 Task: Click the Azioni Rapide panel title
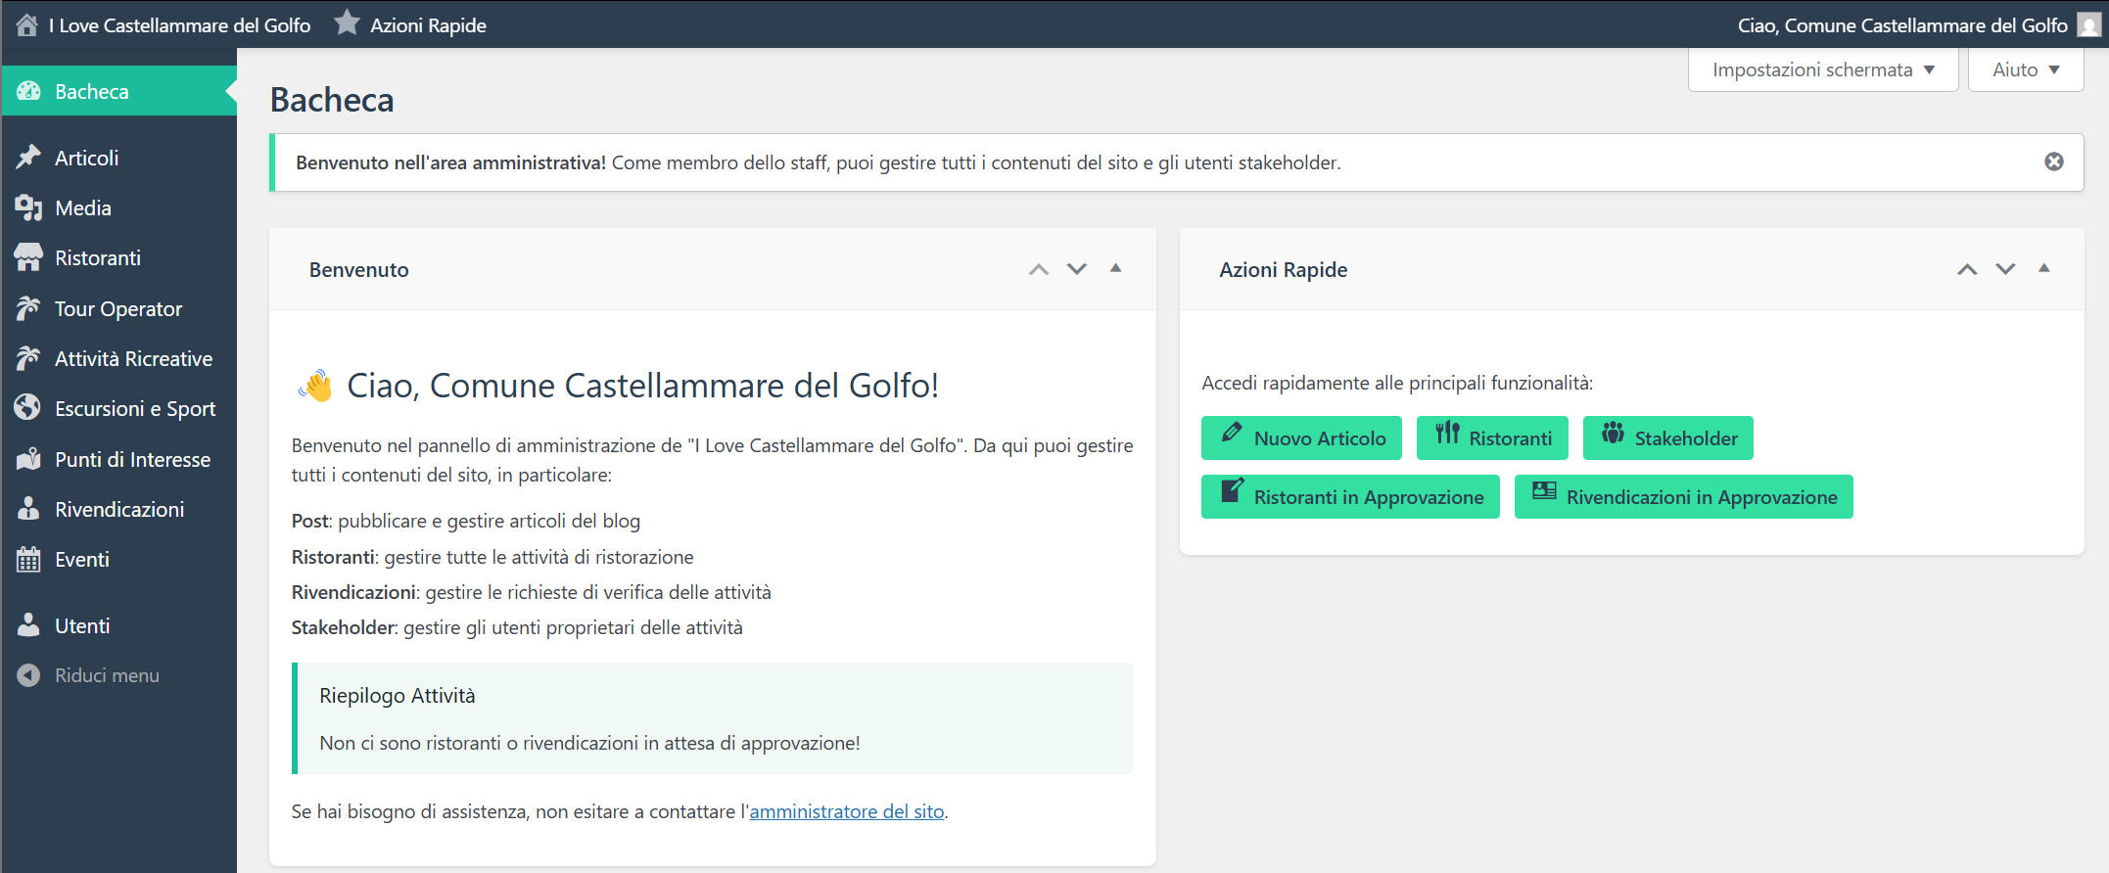[1283, 269]
